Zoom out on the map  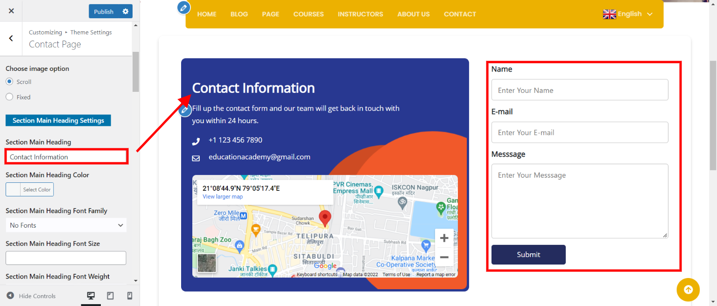pos(444,257)
